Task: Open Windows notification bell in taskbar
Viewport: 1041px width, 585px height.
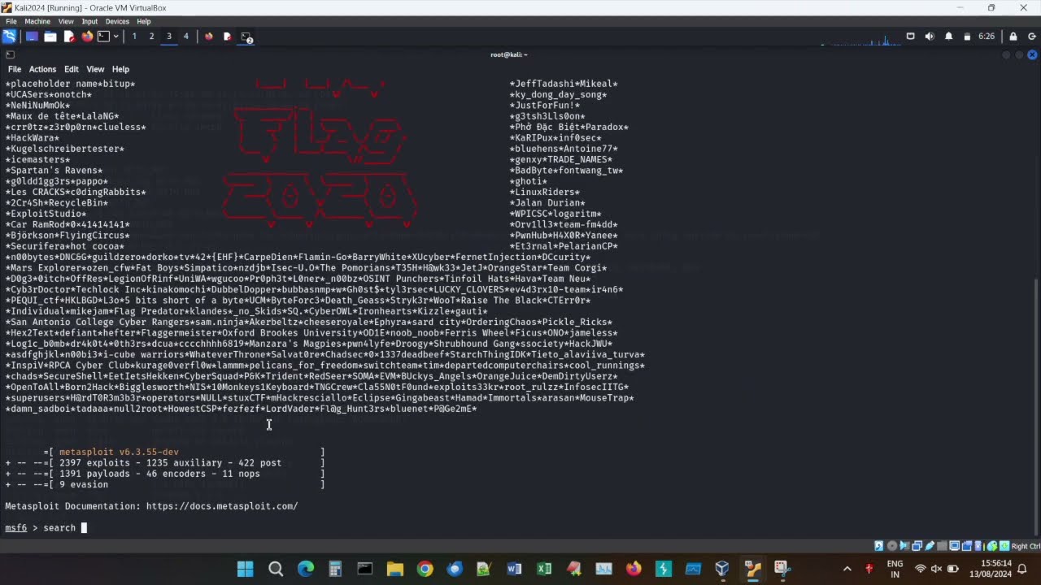Action: coord(1023,569)
